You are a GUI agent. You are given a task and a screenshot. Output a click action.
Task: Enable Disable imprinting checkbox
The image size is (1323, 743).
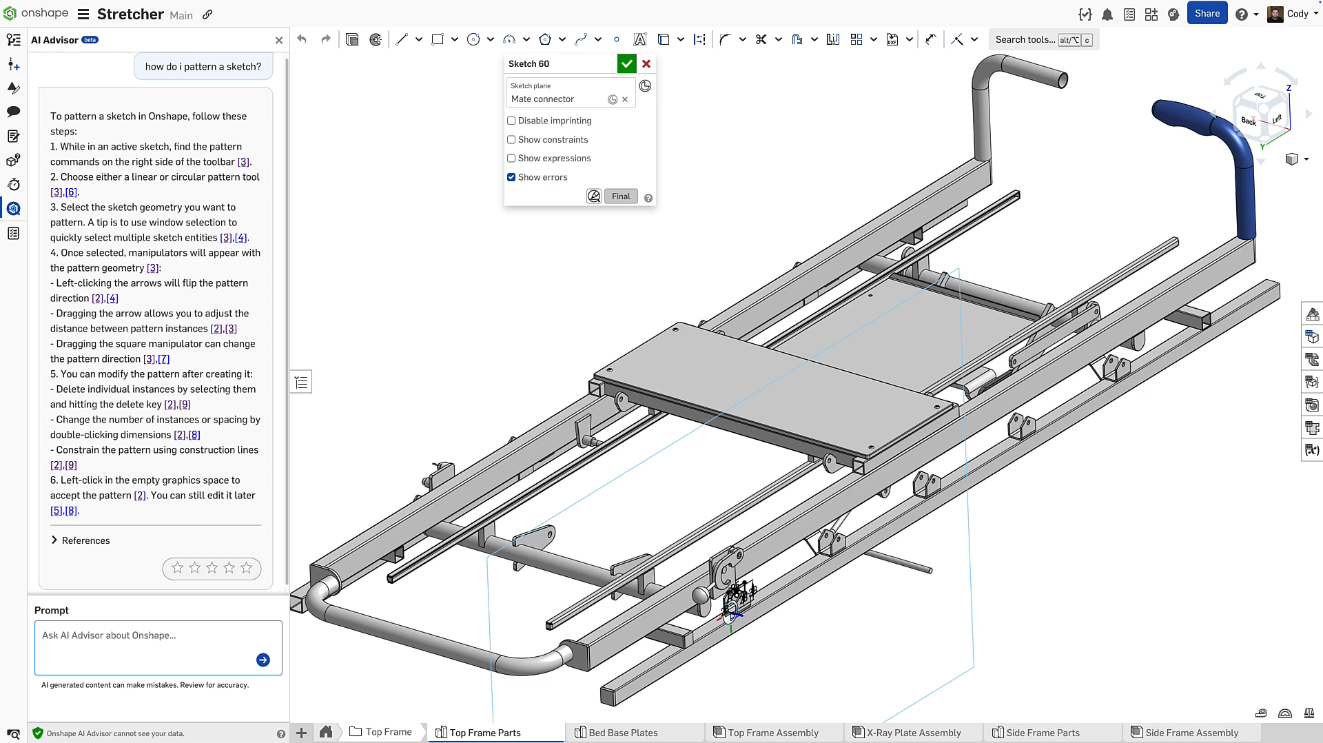pyautogui.click(x=511, y=121)
